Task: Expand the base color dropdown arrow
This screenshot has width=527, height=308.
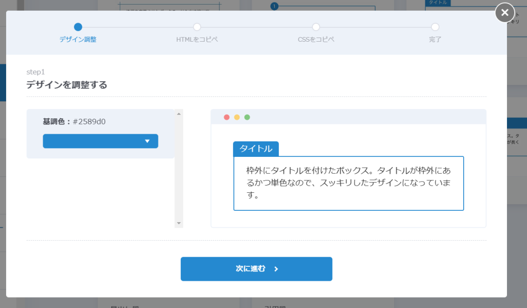Action: click(147, 141)
